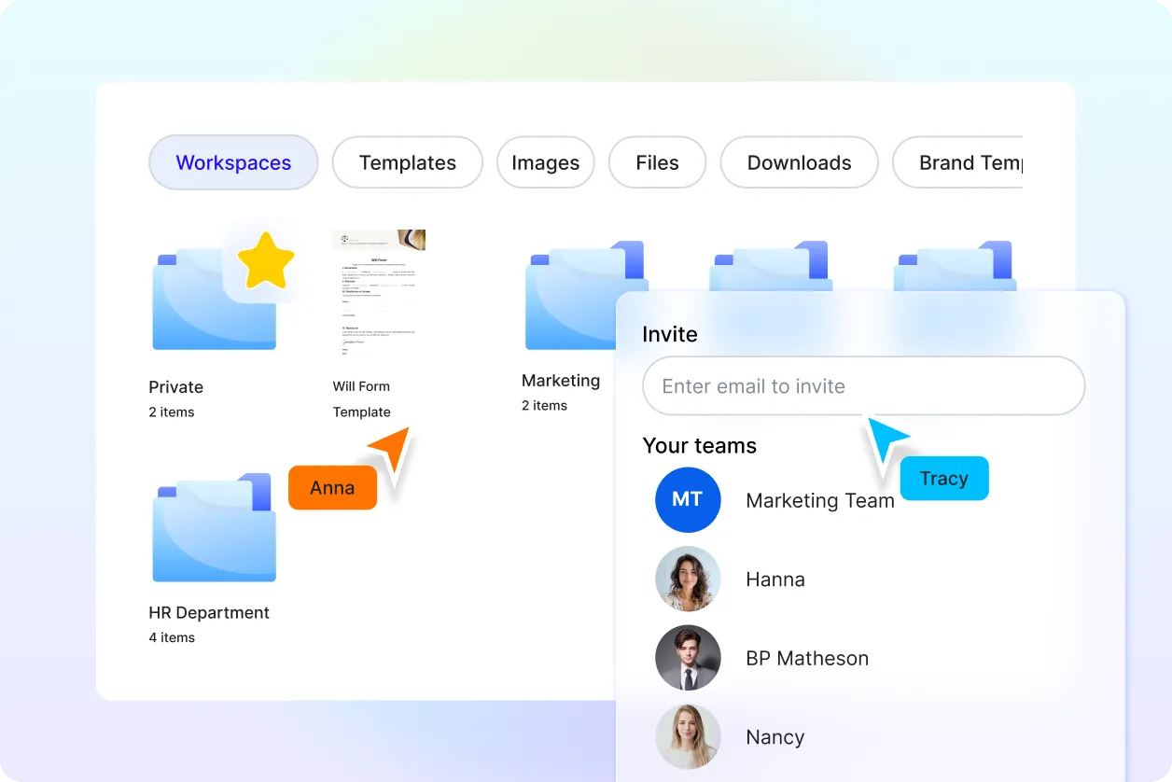Click the Anna collaborator cursor label
This screenshot has width=1172, height=782.
[332, 487]
